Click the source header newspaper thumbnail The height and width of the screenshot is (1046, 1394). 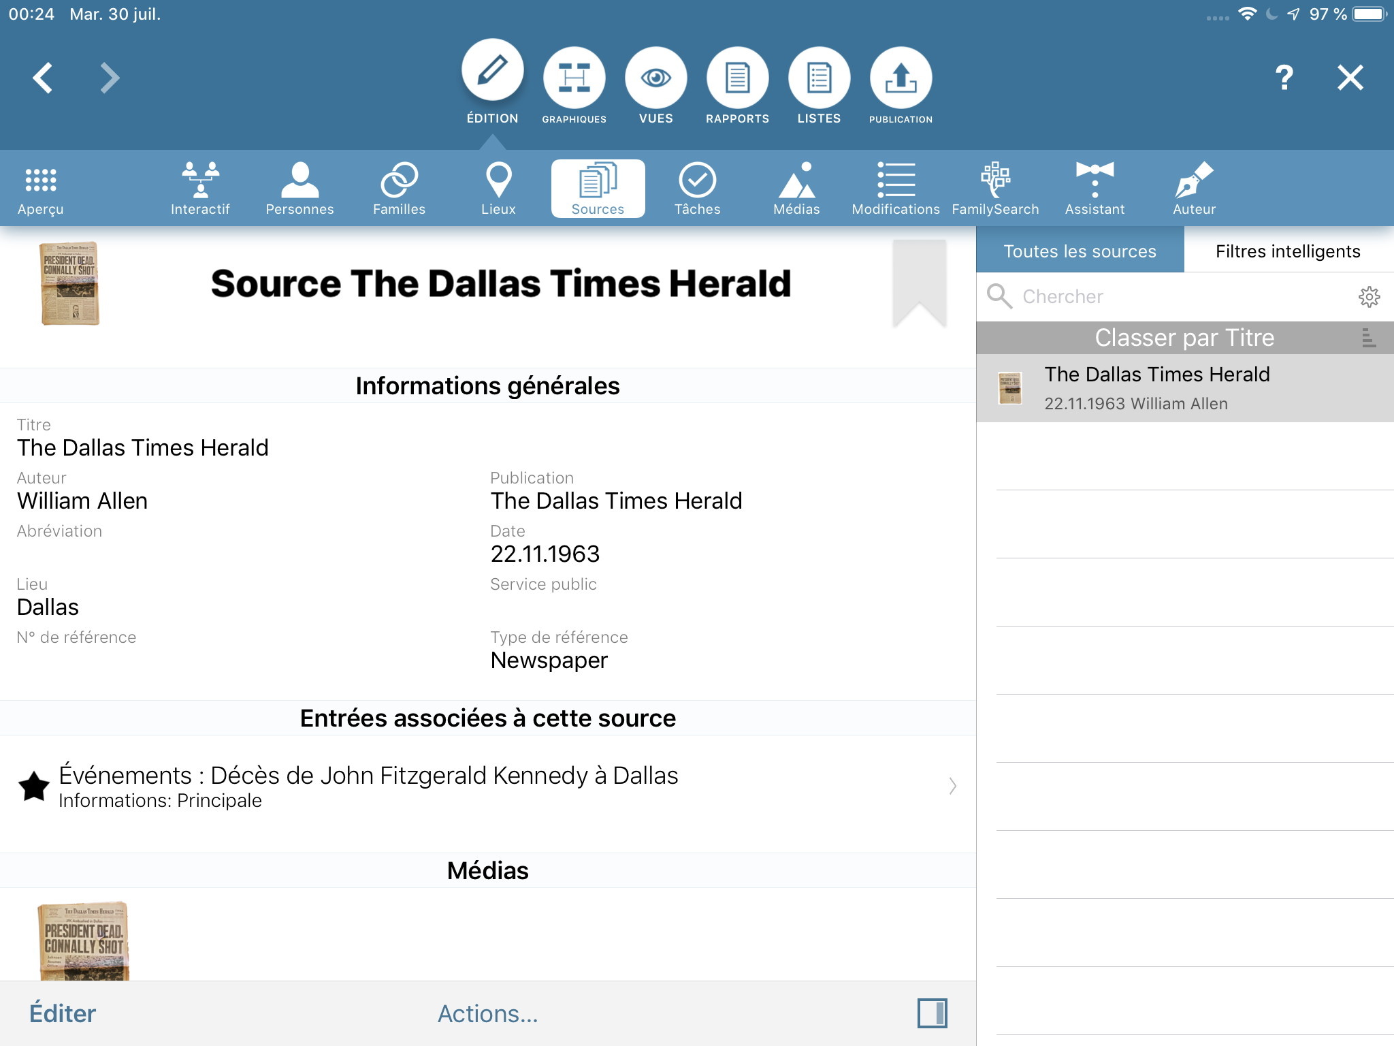69,283
